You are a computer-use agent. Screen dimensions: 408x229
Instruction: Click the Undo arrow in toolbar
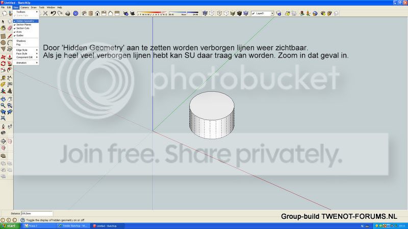pos(53,13)
